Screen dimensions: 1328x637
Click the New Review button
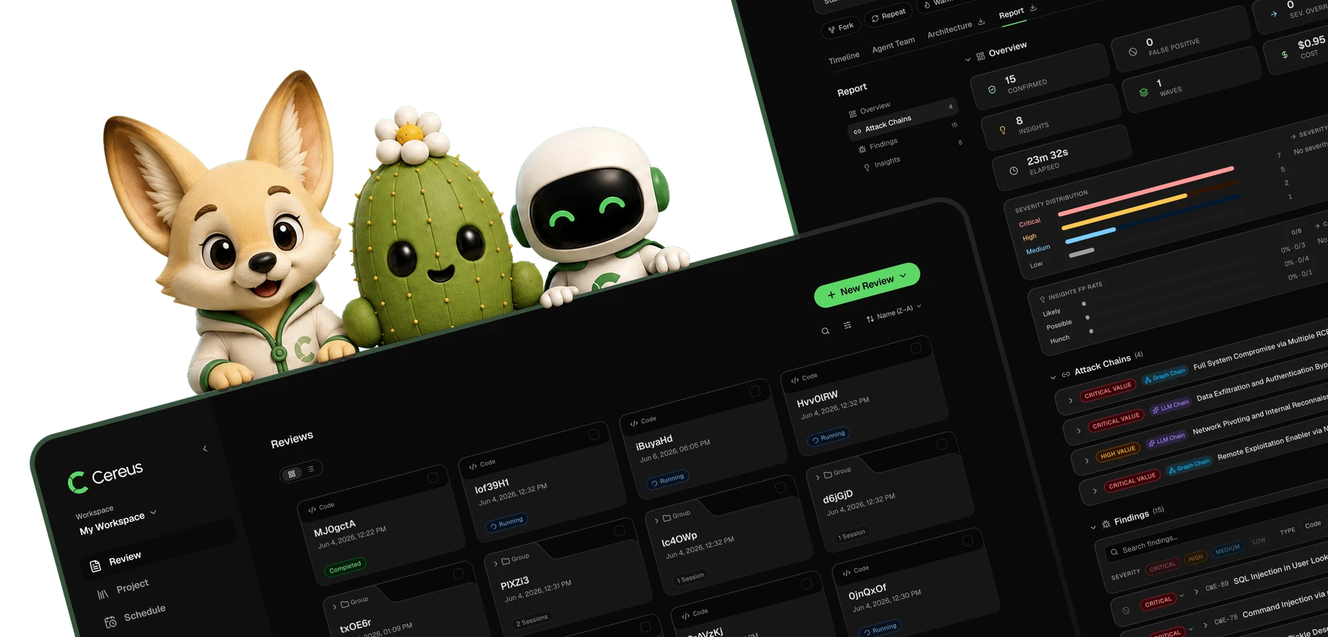[x=867, y=285]
